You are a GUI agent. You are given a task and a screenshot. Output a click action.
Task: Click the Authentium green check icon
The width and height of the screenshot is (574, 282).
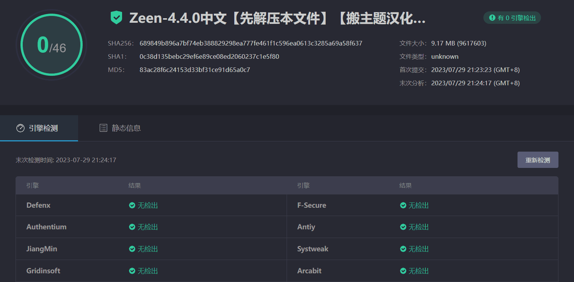tap(132, 227)
